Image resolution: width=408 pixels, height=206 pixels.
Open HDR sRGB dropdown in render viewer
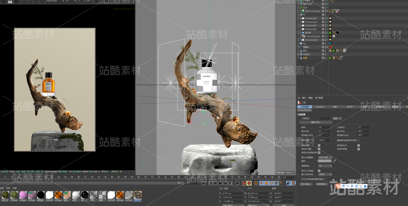(x=55, y=1)
